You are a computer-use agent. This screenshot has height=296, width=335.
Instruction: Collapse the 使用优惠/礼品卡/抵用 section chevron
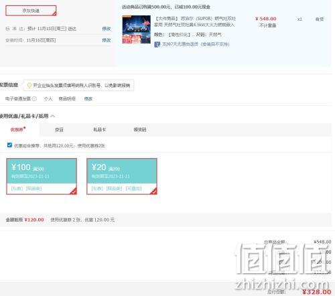pos(53,116)
